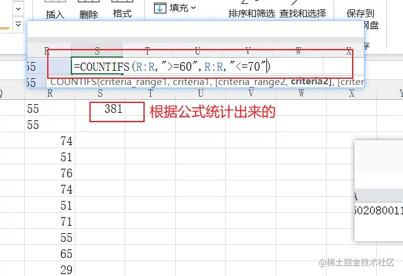Expand the styles gallery more arrow

click(x=18, y=24)
